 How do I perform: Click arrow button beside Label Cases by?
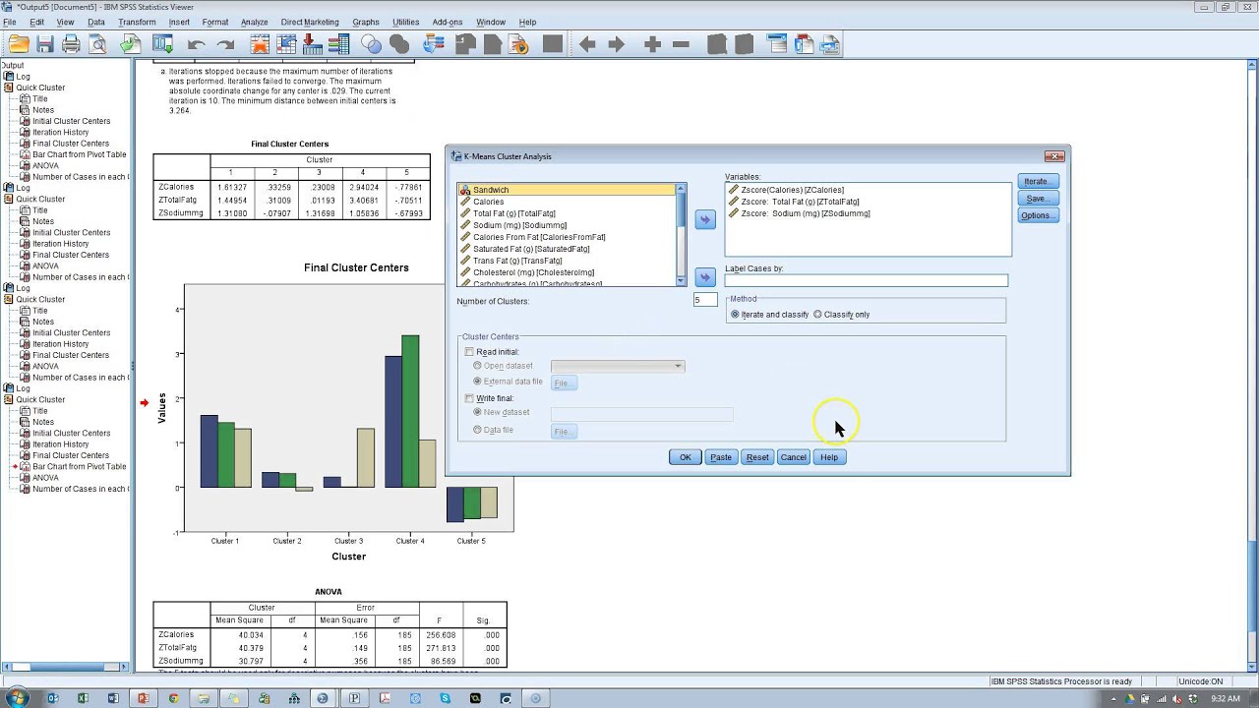[x=704, y=277]
